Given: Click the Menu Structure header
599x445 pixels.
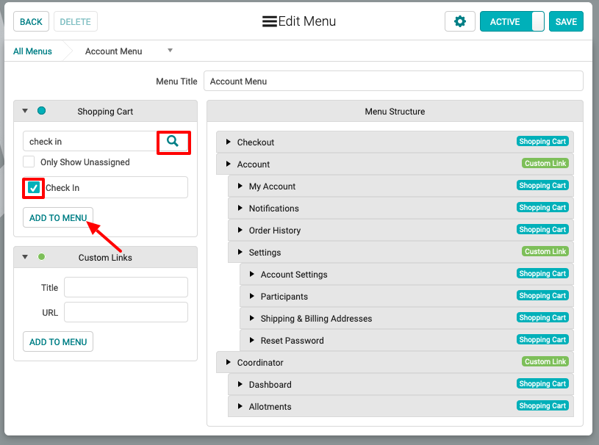Looking at the screenshot, I should [395, 111].
